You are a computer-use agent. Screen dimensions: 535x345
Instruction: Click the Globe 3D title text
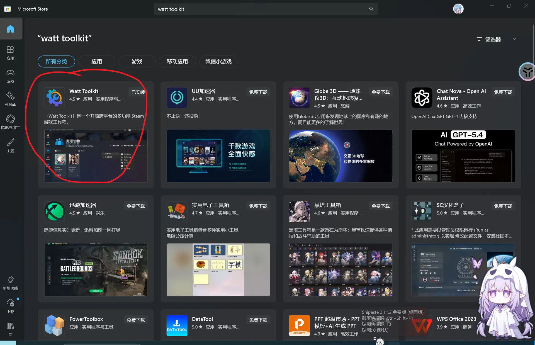pyautogui.click(x=338, y=94)
